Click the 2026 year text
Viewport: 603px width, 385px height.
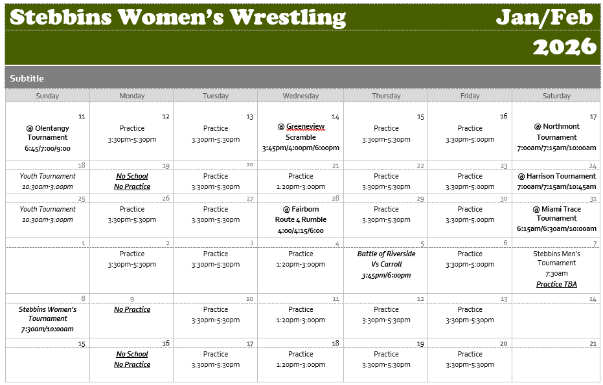tap(564, 47)
